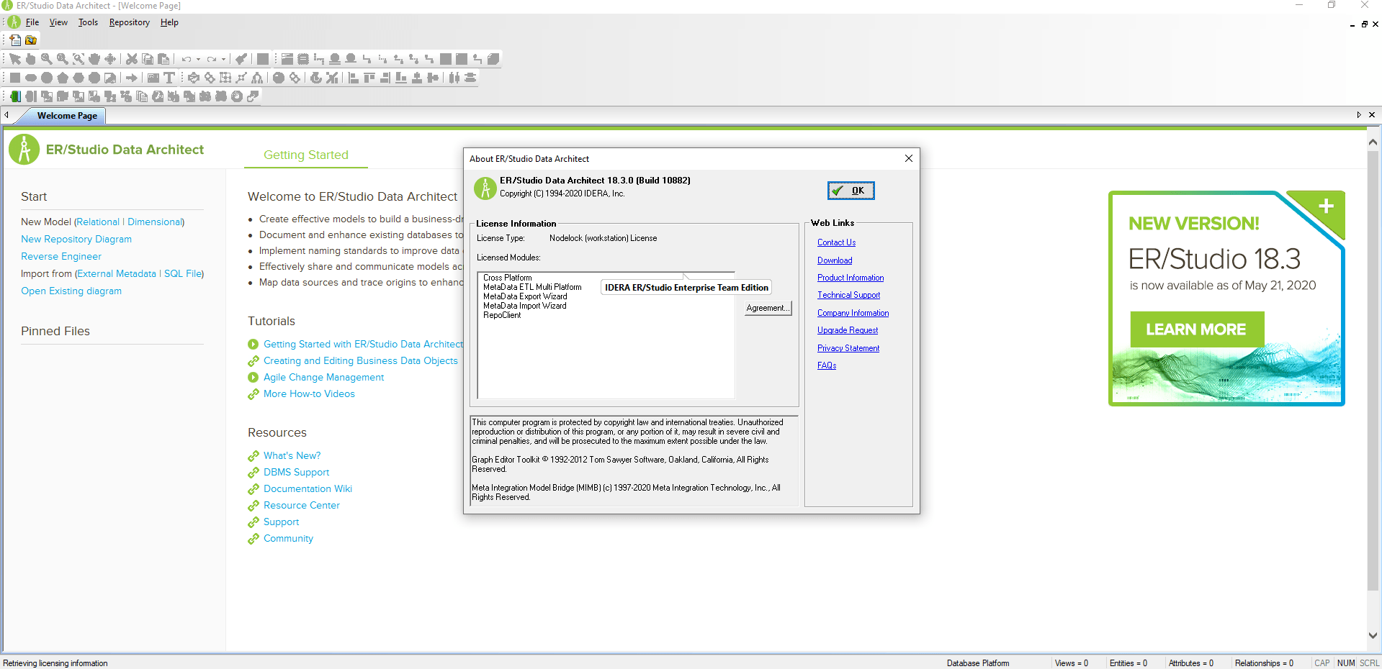Open the Redo history dropdown arrow
This screenshot has width=1382, height=669.
(223, 60)
